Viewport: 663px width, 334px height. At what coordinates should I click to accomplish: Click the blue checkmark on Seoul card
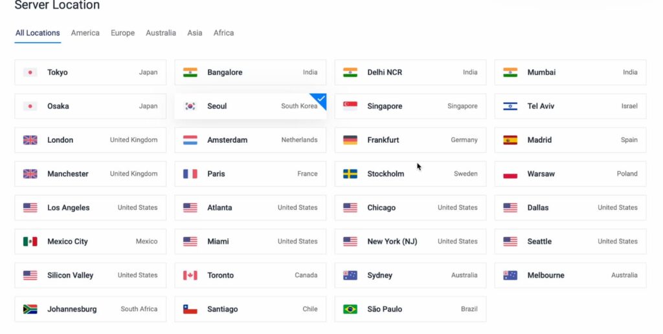tap(321, 99)
